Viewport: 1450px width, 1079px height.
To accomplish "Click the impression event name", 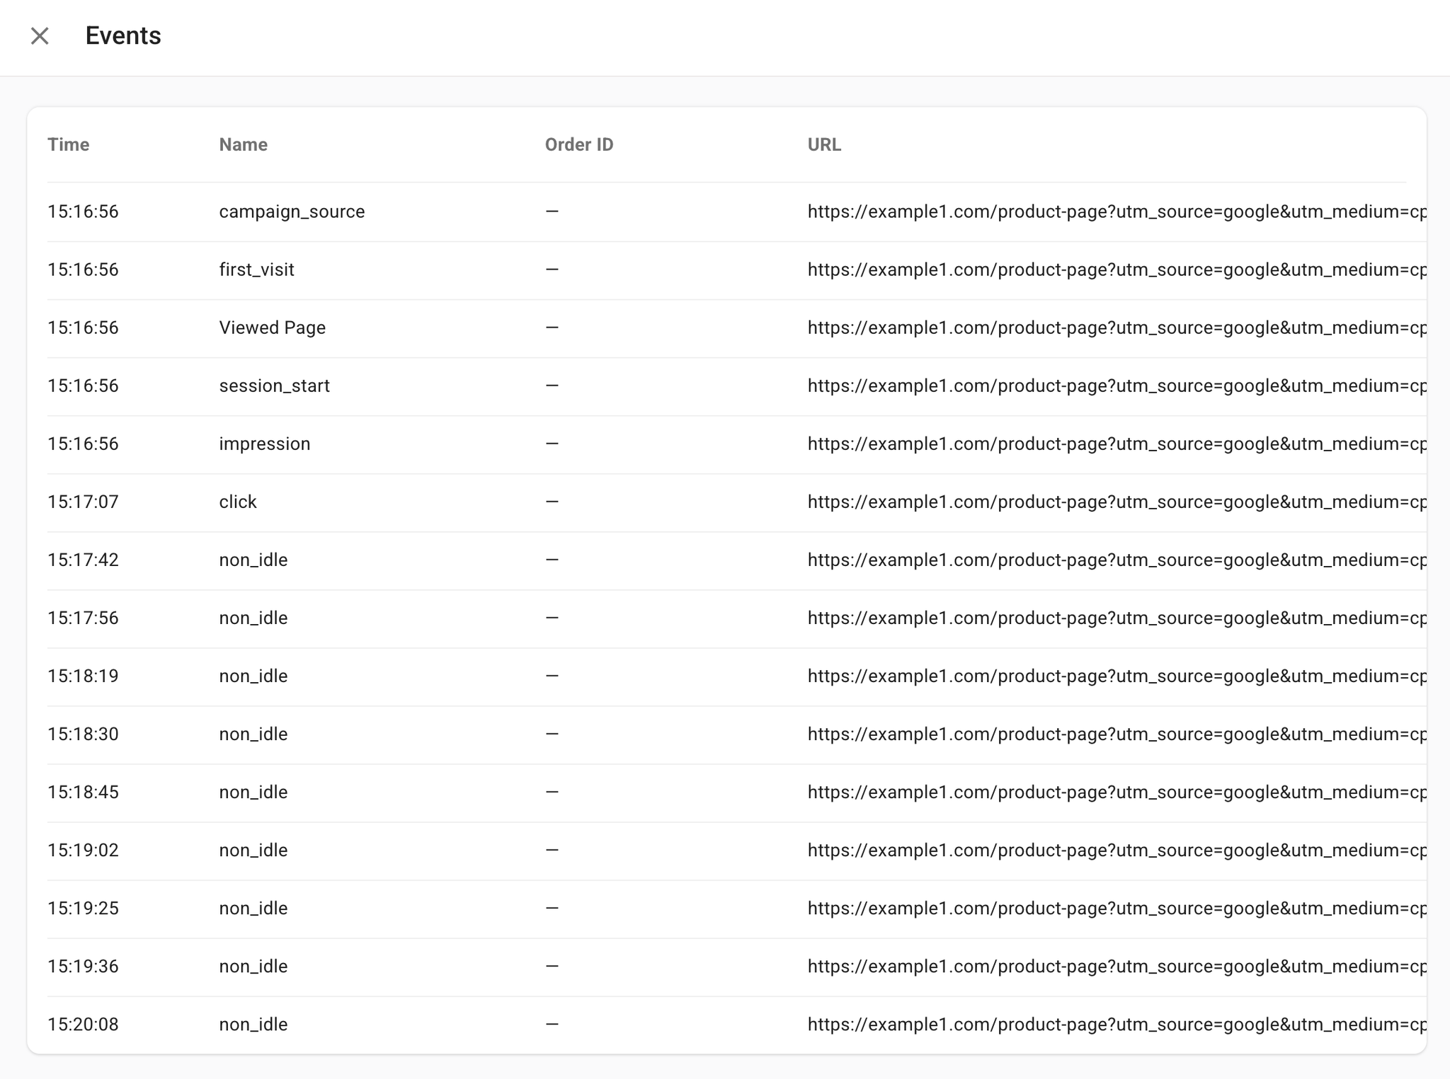I will (x=264, y=444).
